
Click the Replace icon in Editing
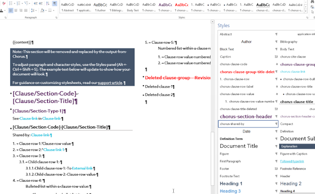click(313, 7)
